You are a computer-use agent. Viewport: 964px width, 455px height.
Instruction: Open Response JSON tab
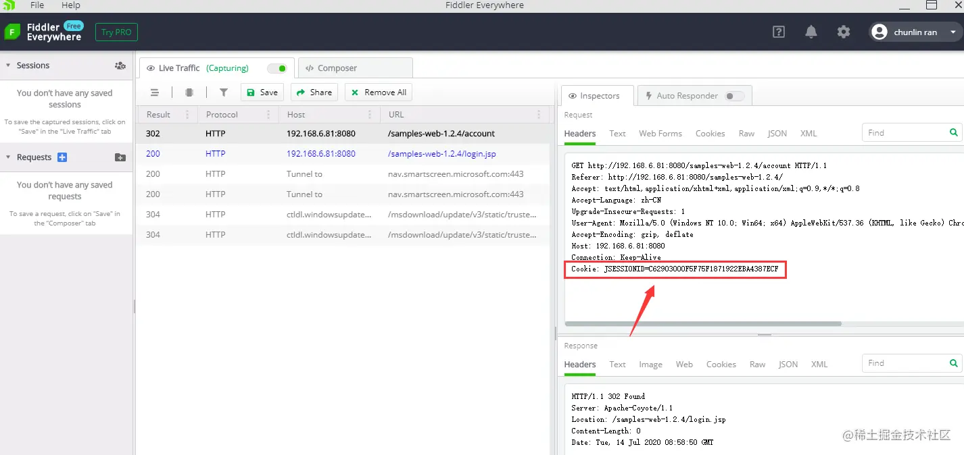788,365
